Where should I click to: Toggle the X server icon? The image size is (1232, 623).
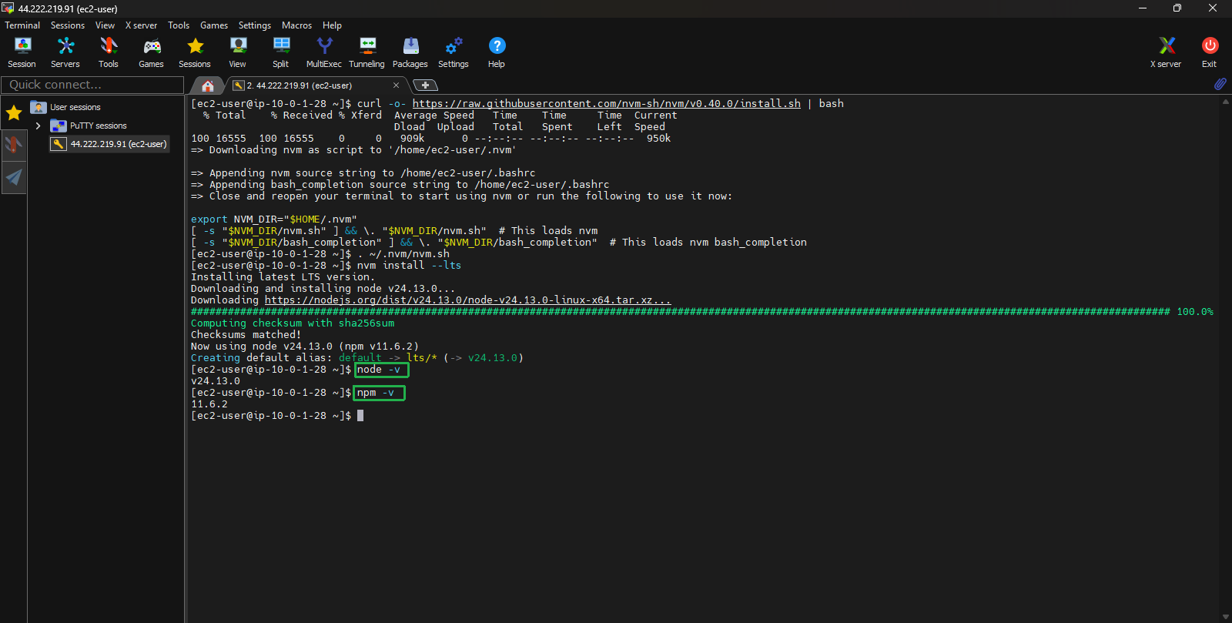tap(1167, 52)
